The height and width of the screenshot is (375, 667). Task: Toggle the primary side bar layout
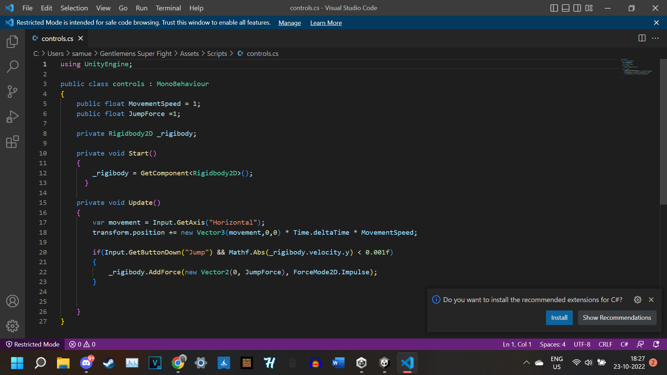[x=554, y=8]
